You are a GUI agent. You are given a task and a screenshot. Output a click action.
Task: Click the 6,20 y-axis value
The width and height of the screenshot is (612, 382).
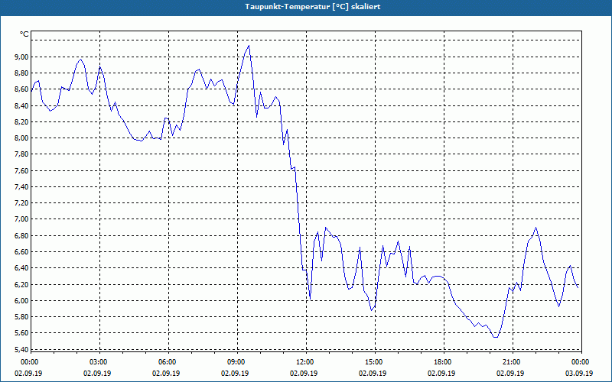pyautogui.click(x=21, y=284)
